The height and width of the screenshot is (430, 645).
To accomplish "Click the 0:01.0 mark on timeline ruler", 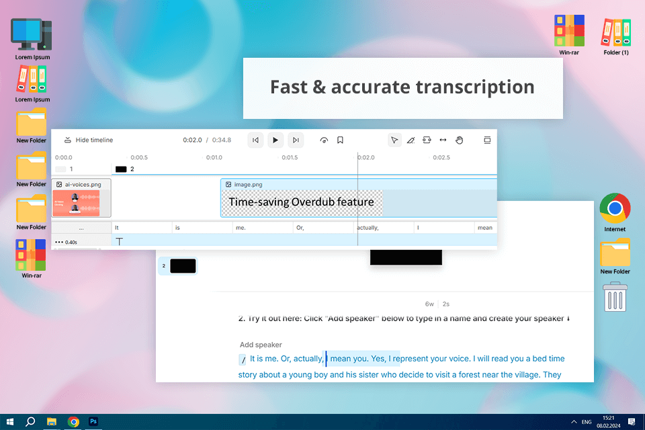I will coord(214,158).
